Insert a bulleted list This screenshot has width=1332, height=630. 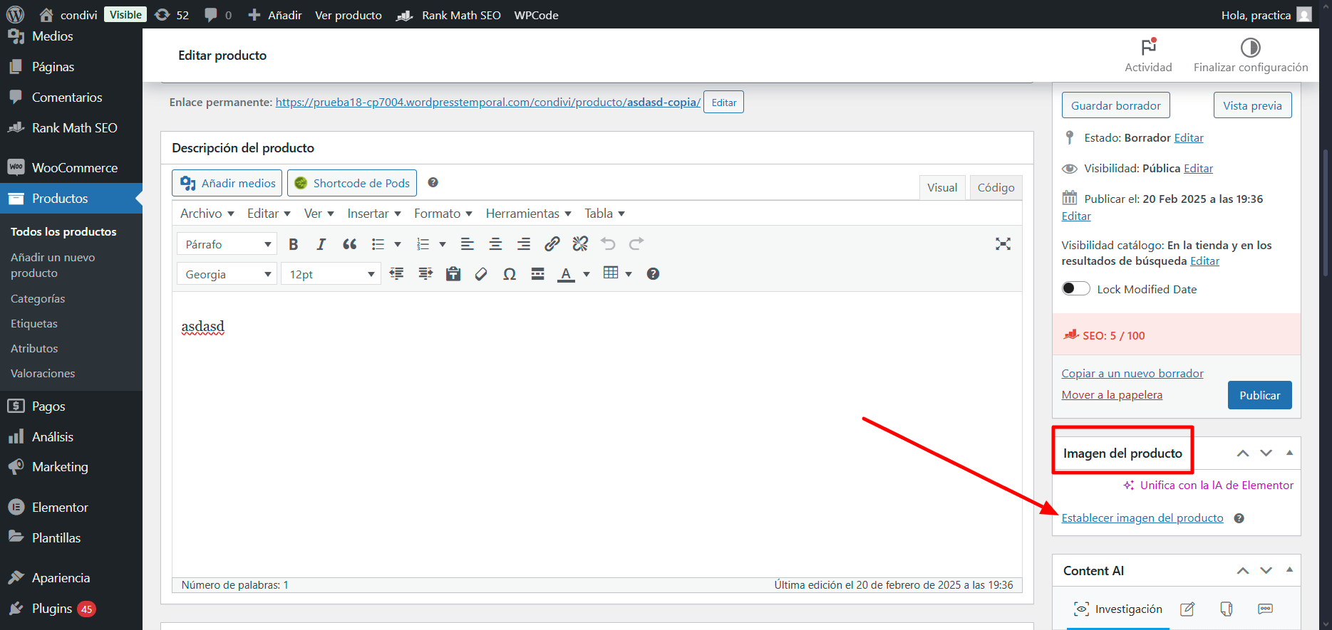tap(378, 244)
